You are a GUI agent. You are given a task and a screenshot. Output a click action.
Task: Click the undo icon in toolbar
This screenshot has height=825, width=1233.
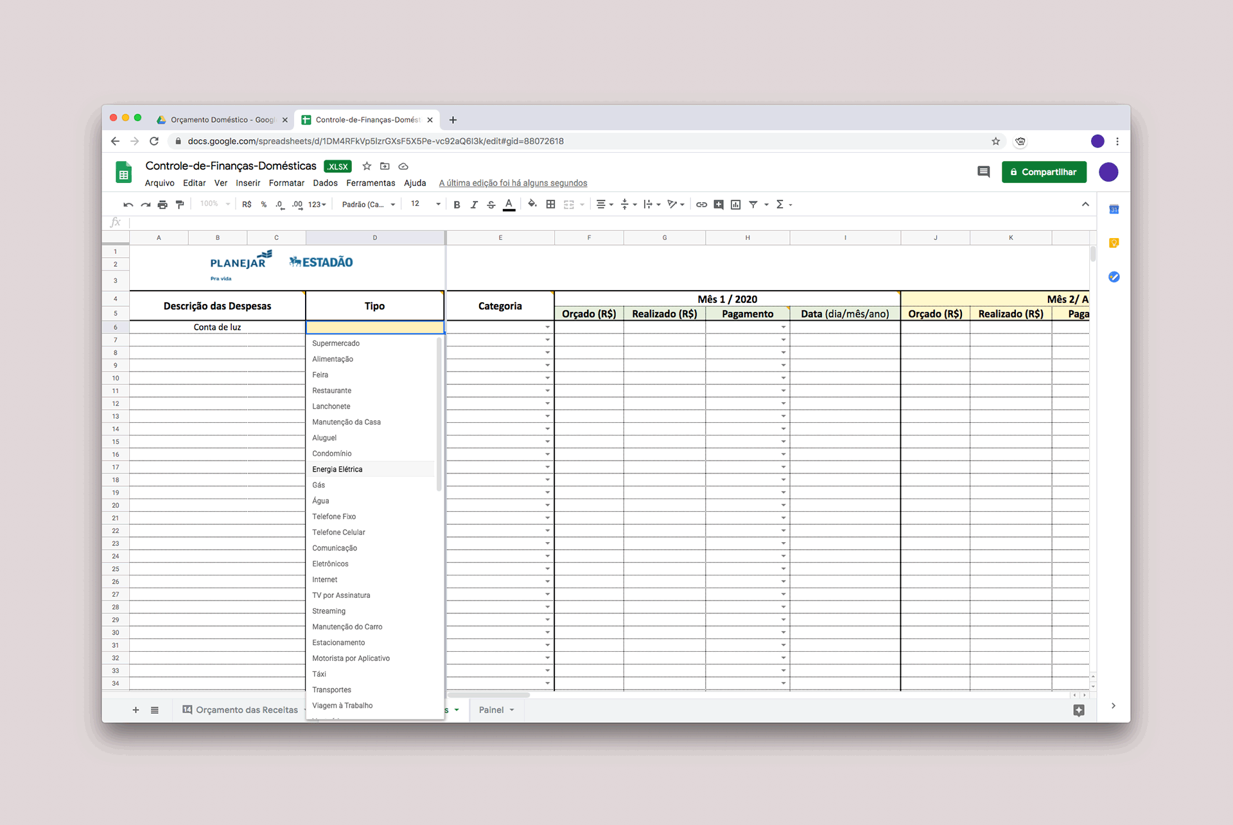coord(128,205)
